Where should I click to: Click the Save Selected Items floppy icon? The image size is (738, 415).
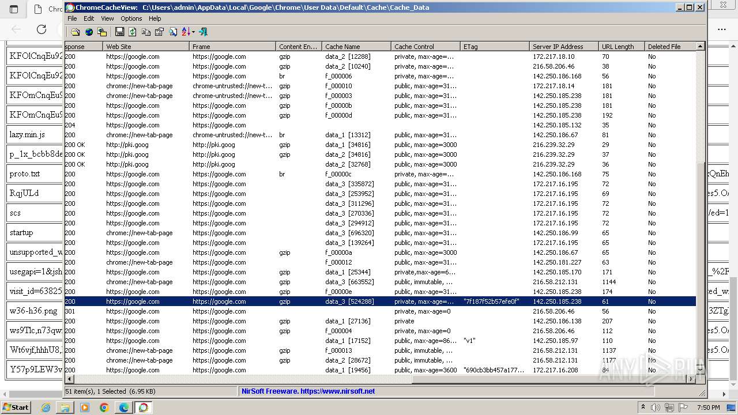(x=119, y=32)
